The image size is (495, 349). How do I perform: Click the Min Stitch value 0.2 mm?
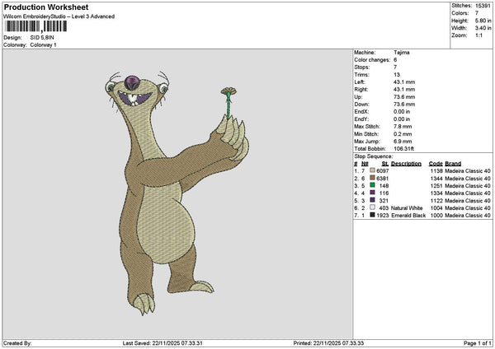click(x=403, y=134)
